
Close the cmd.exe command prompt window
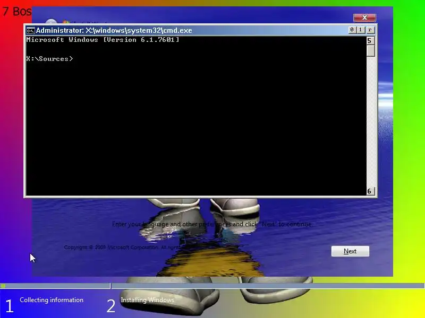click(370, 30)
